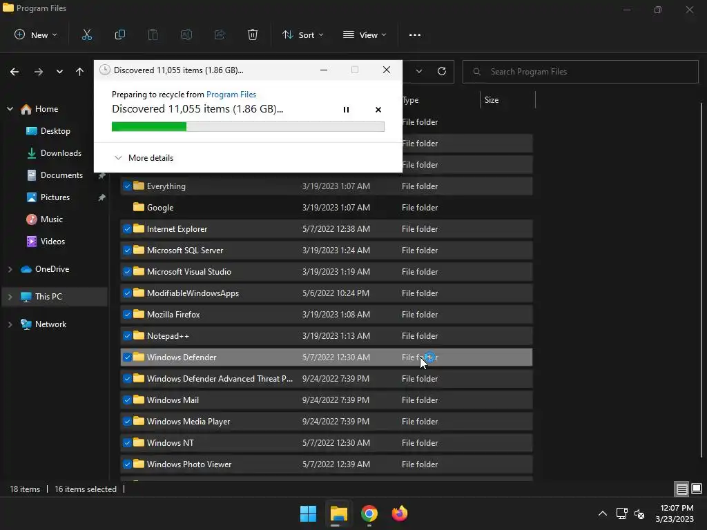
Task: Expand the OneDrive tree node
Action: [10, 269]
